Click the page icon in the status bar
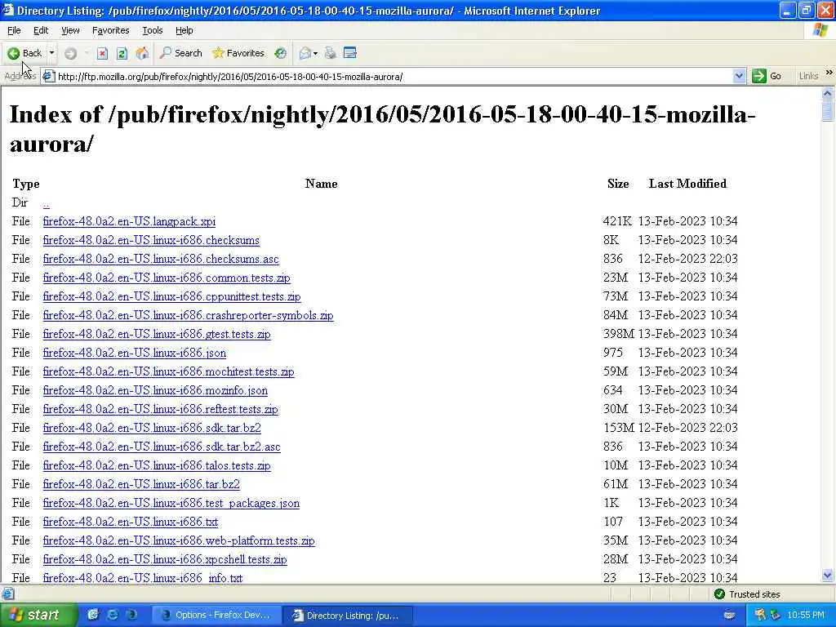The height and width of the screenshot is (627, 836). [8, 594]
